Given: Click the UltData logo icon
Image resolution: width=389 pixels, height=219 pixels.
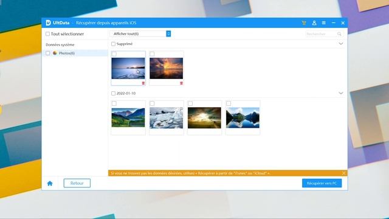Looking at the screenshot, I should (x=49, y=23).
